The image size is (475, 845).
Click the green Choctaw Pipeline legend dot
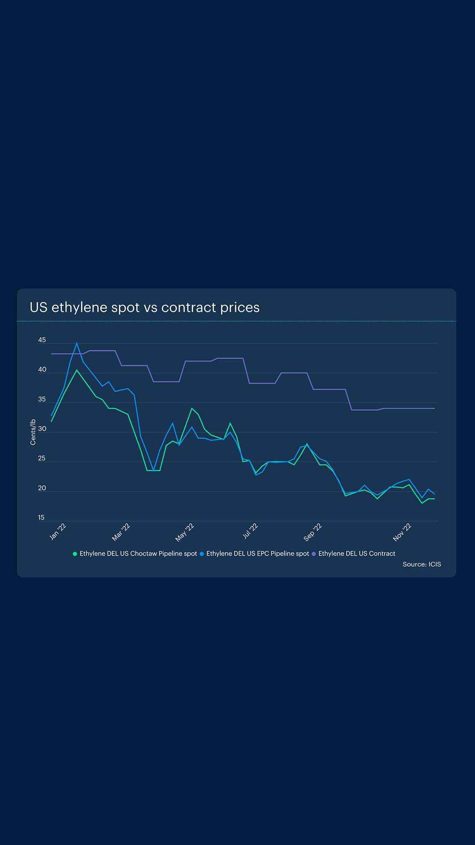click(x=75, y=554)
